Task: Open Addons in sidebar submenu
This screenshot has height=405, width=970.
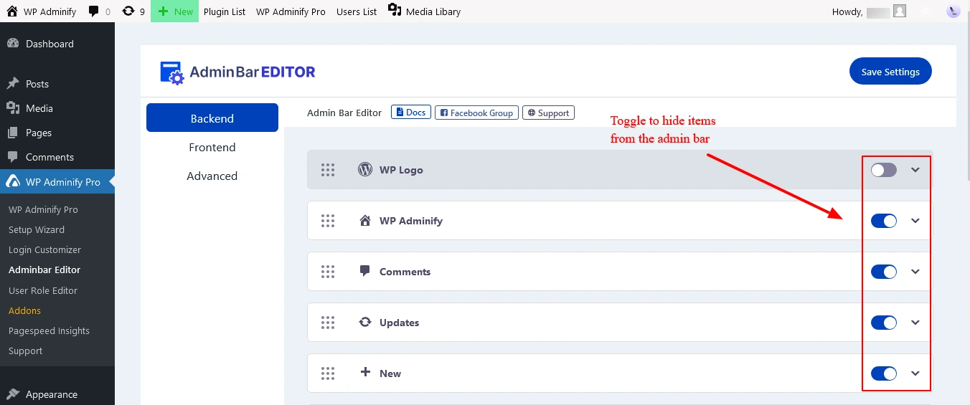Action: (24, 310)
